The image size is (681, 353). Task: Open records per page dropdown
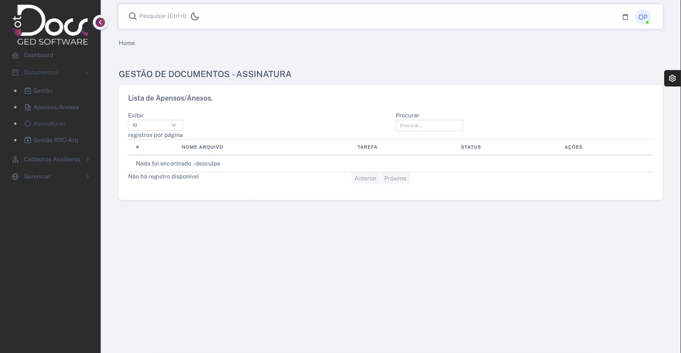155,125
